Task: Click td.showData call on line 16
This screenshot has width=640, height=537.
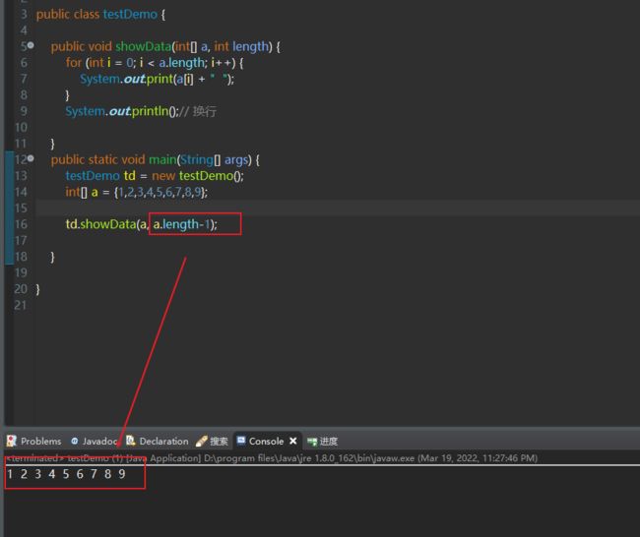Action: pyautogui.click(x=100, y=224)
